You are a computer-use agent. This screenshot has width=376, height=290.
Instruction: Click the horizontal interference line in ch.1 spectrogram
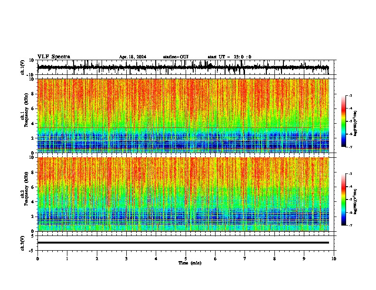(x=183, y=127)
